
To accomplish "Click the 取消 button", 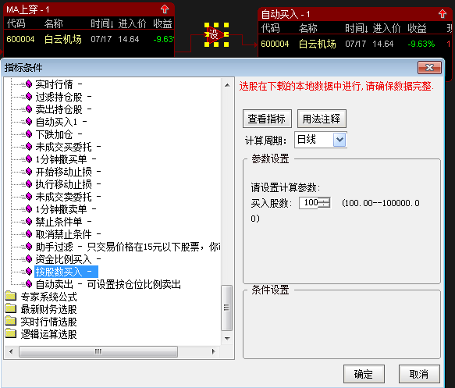I will click(419, 374).
